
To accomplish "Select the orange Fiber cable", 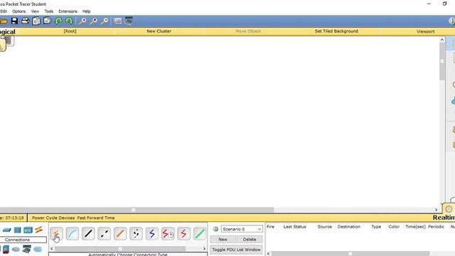I will 120,234.
